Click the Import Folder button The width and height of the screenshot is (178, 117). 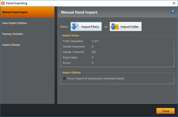[x=126, y=26]
